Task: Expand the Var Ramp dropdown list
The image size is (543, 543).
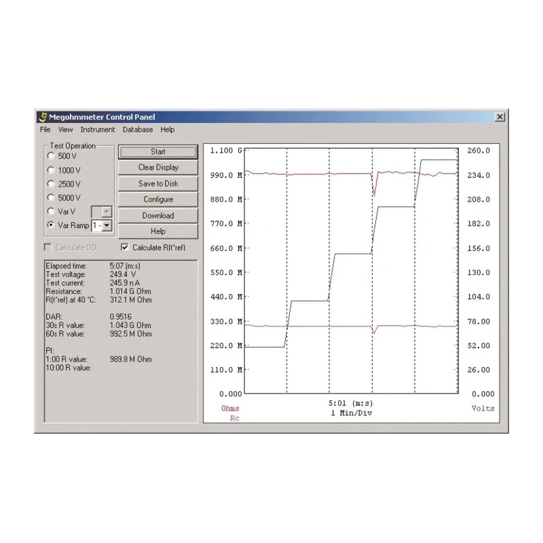Action: pos(107,225)
